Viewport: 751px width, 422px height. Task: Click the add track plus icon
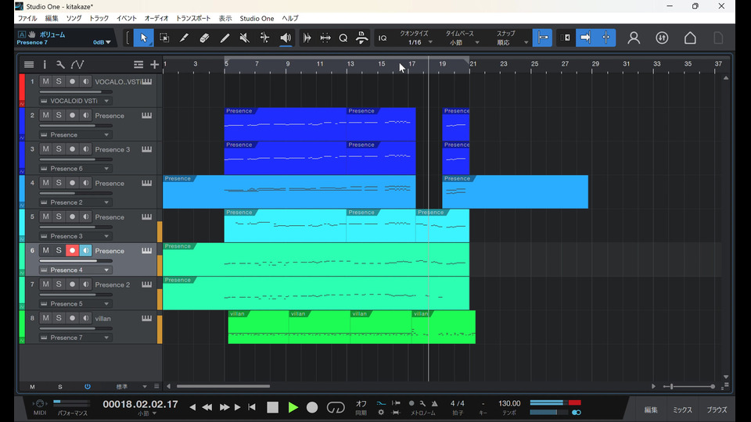[154, 64]
